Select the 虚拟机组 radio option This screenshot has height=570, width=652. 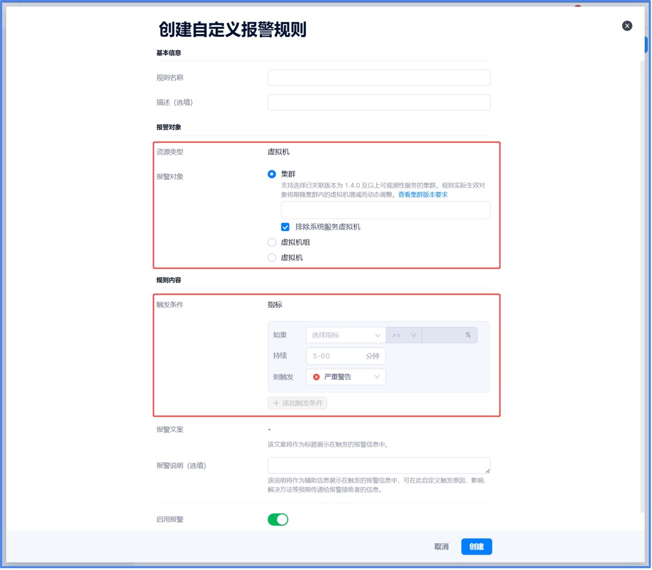[x=272, y=242]
